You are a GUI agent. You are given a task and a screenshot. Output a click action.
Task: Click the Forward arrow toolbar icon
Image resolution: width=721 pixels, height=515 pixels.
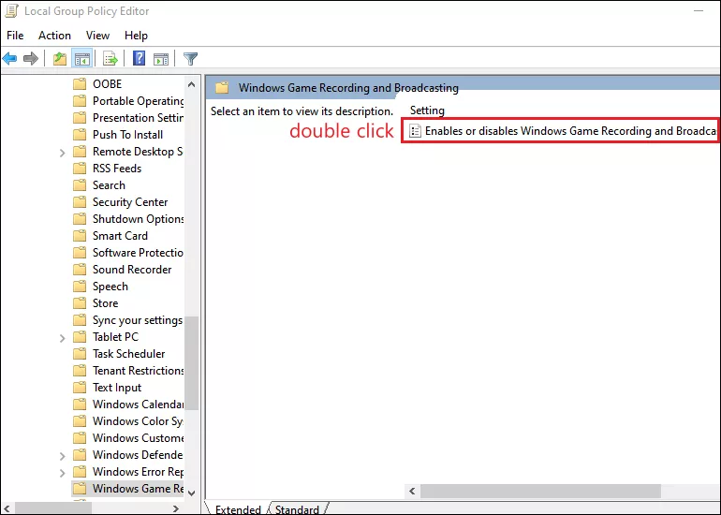[x=30, y=59]
